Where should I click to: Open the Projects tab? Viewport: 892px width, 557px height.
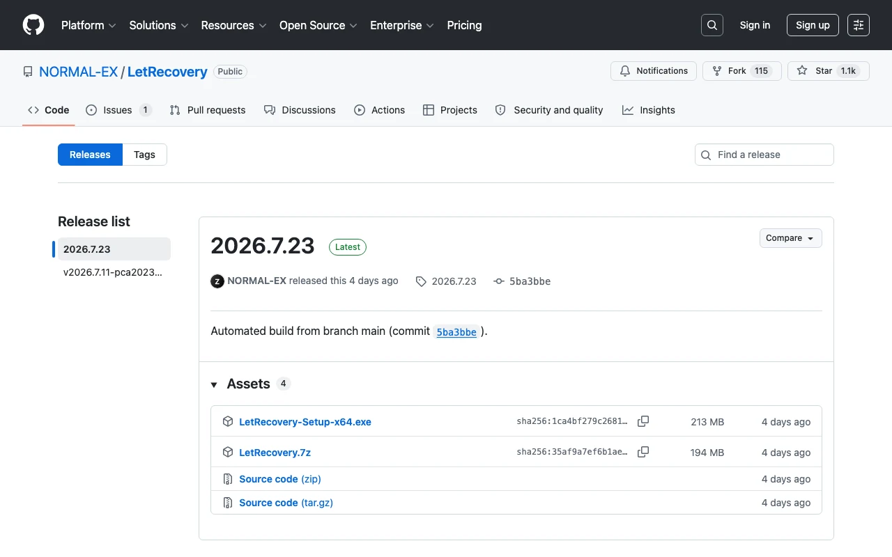(450, 110)
